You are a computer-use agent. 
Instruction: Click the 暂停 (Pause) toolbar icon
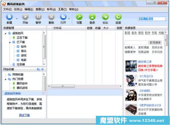point(38,17)
